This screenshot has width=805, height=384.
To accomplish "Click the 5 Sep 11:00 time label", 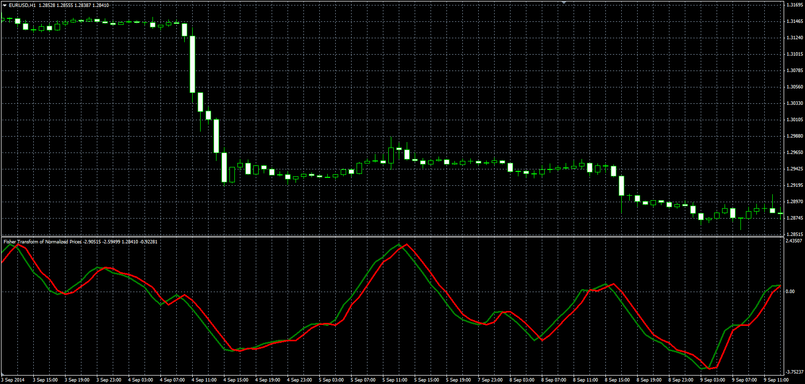I will (x=395, y=380).
